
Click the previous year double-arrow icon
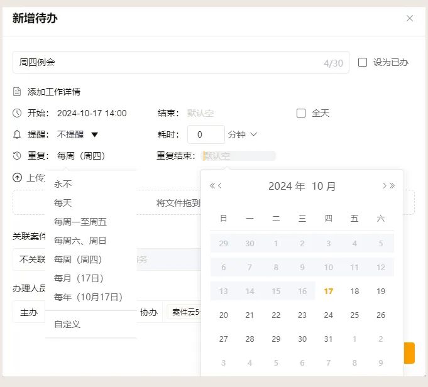click(212, 185)
